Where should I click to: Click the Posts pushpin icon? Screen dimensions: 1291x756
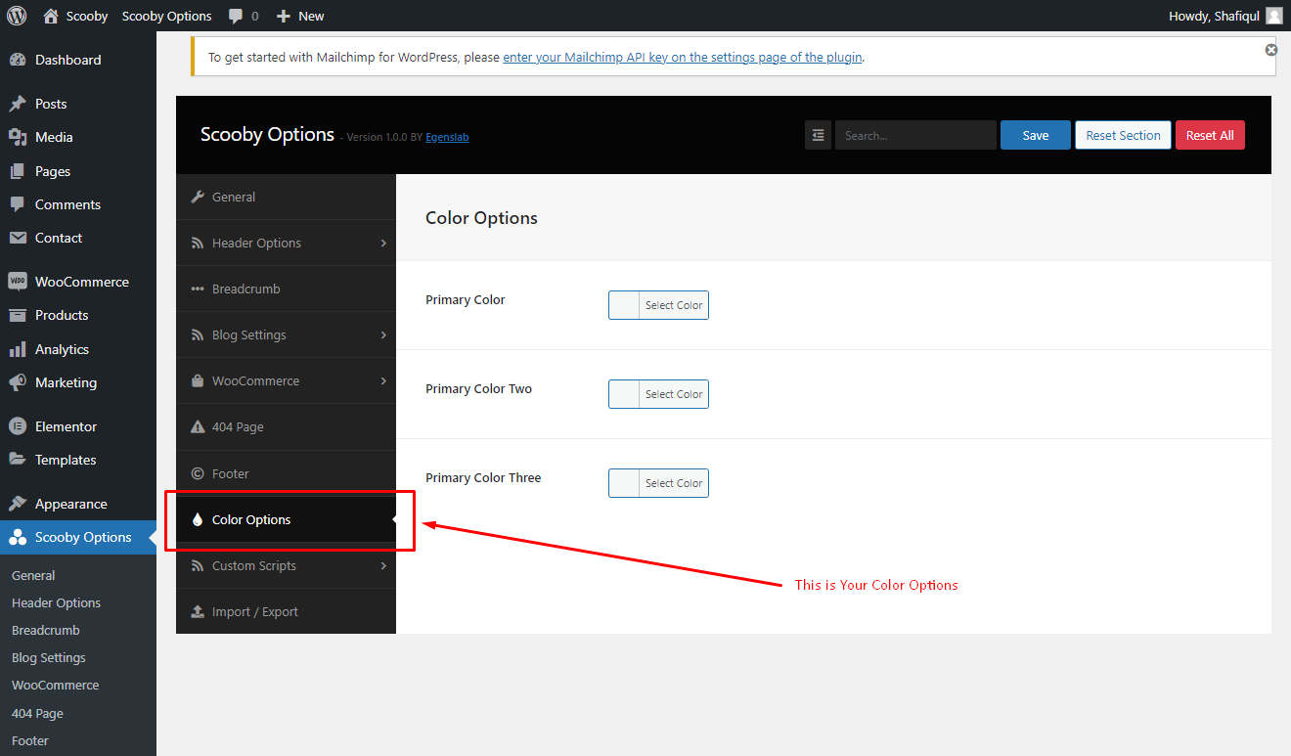(x=18, y=104)
